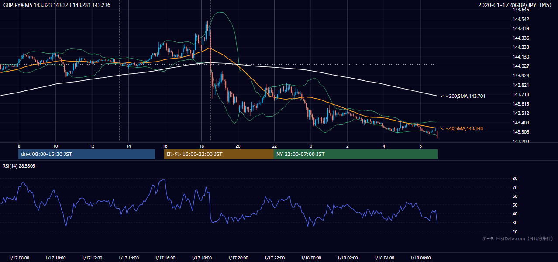
Task: Click RSI scale value 60
Action: point(515,196)
